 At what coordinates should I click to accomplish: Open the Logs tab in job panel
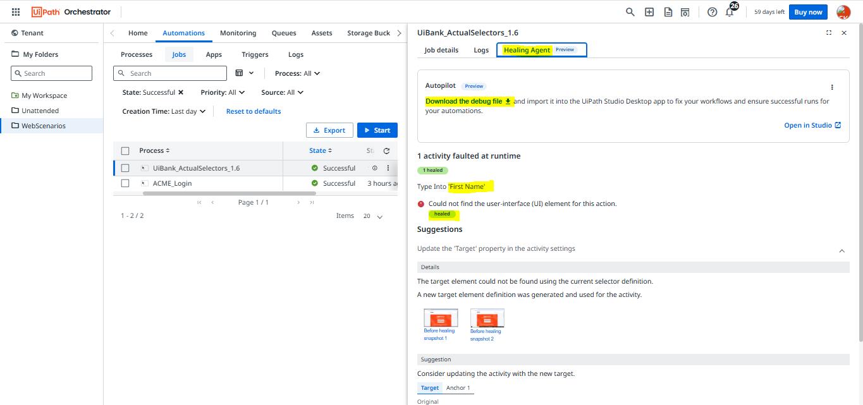pos(481,50)
